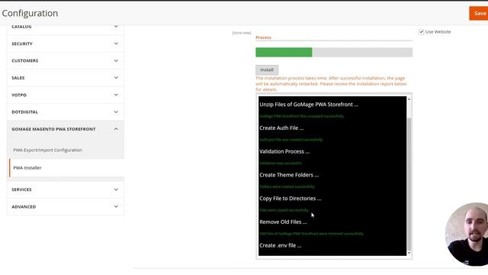Image resolution: width=488 pixels, height=275 pixels.
Task: Expand the Services section chevron
Action: pyautogui.click(x=116, y=189)
